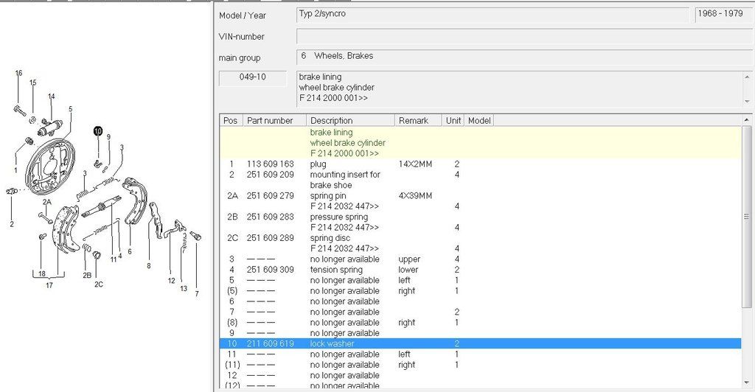Click callout 2A in the brake diagram
This screenshot has width=755, height=392.
(x=46, y=202)
